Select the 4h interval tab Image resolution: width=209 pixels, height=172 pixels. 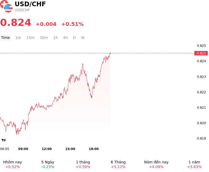coord(65,38)
